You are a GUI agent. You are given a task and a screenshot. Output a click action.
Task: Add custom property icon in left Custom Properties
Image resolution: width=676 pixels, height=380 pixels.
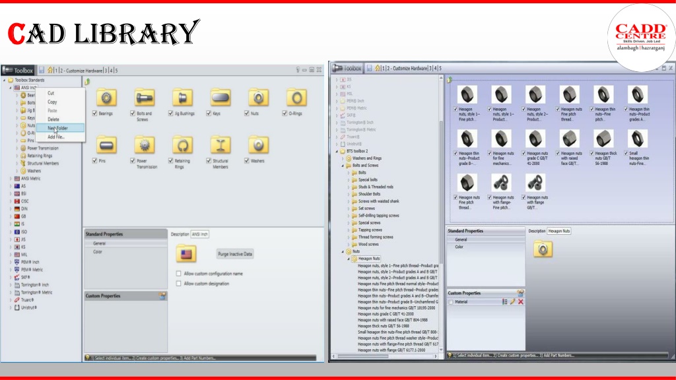tap(162, 296)
